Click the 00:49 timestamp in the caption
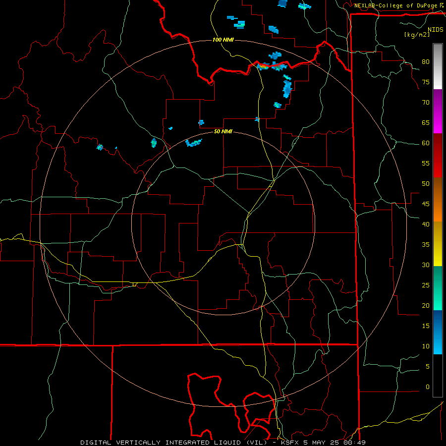Image resolution: width=446 pixels, height=446 pixels. click(355, 443)
